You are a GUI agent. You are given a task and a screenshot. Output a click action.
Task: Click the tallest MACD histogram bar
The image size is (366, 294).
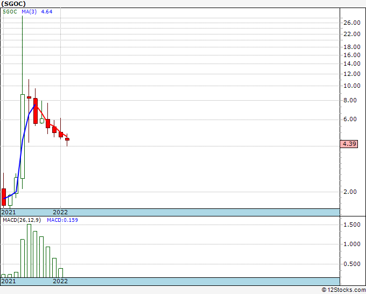pos(29,251)
